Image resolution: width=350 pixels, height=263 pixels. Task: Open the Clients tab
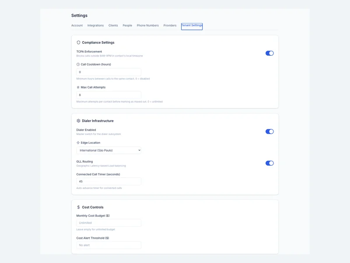pyautogui.click(x=113, y=25)
